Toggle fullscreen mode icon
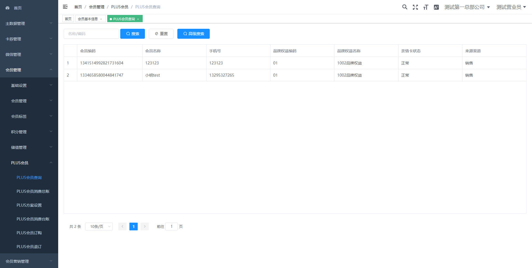 click(415, 7)
